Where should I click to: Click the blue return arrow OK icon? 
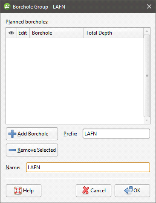[128, 190]
